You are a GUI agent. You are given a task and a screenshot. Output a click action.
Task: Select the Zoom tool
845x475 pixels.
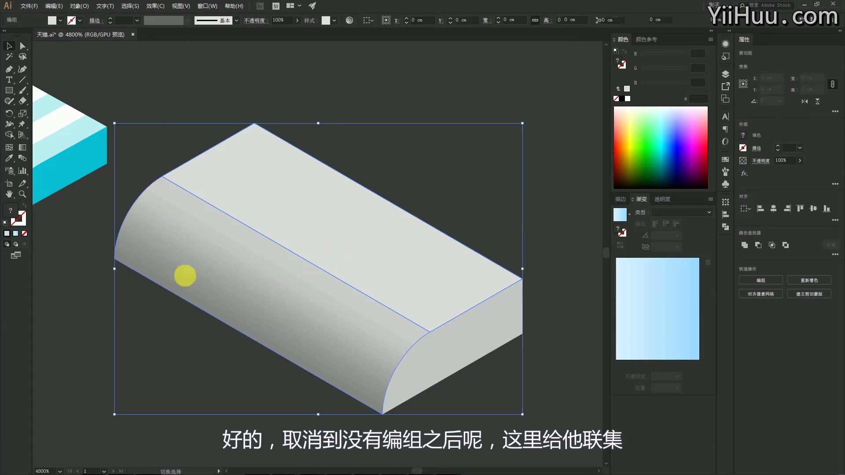(x=22, y=193)
